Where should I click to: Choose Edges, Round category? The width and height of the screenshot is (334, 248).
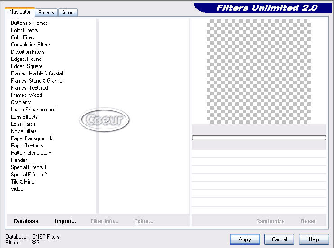(x=26, y=59)
